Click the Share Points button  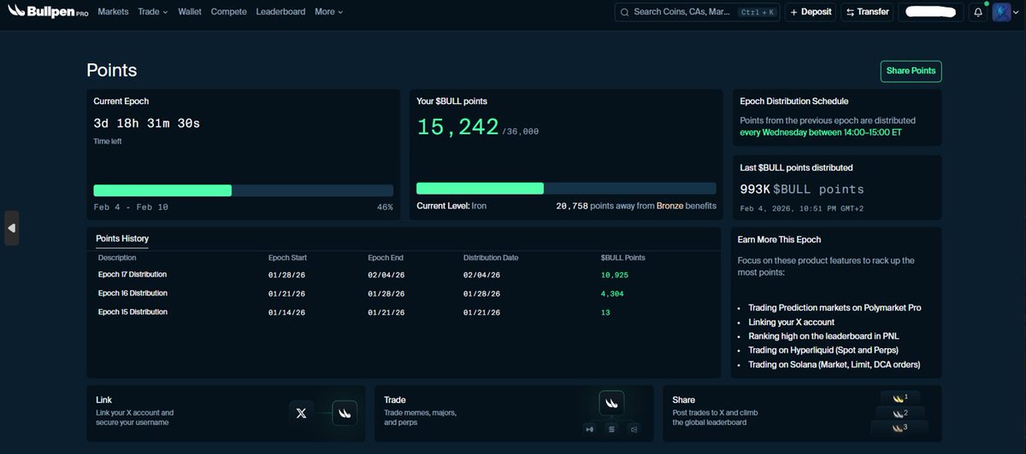coord(911,71)
